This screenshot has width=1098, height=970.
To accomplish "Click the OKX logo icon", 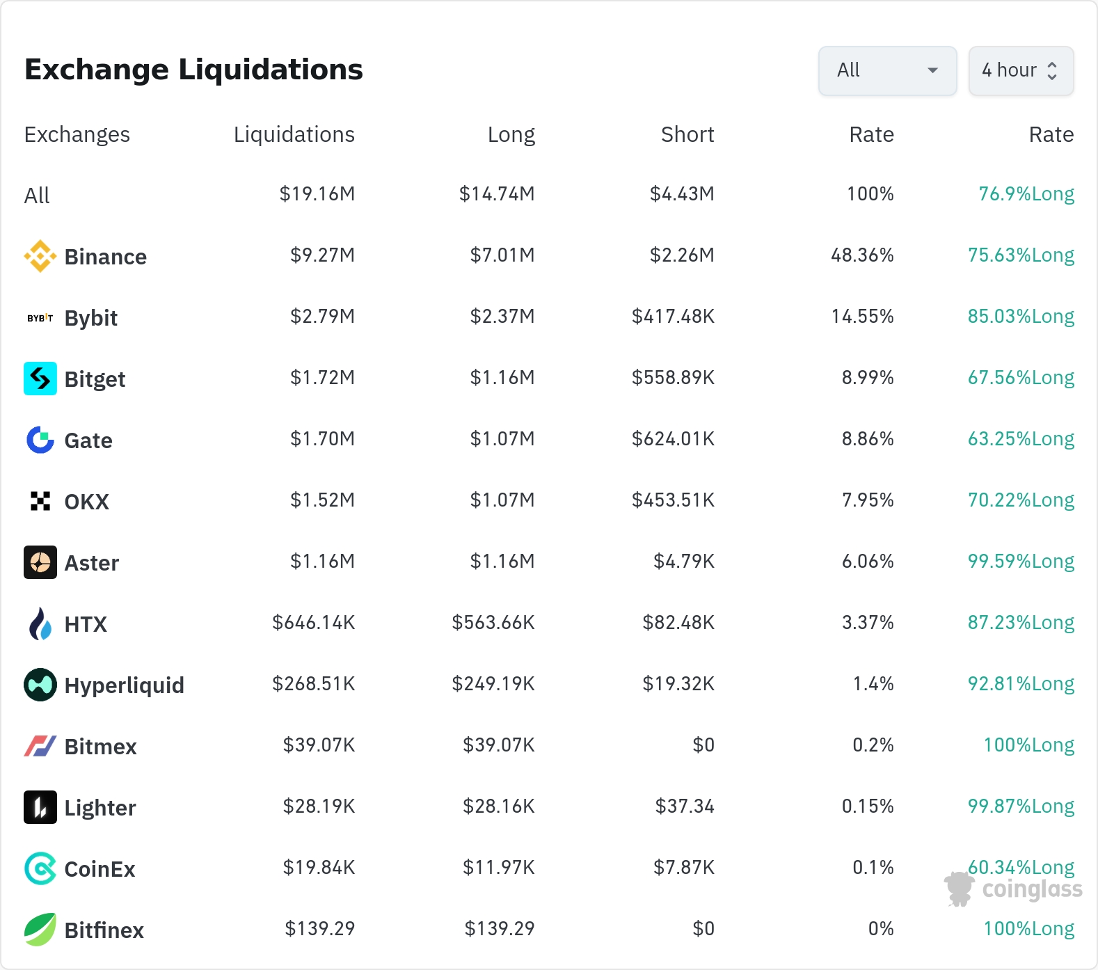I will click(x=40, y=501).
